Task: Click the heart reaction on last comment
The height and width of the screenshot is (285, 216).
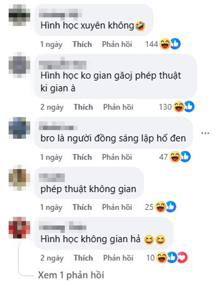Action: pyautogui.click(x=182, y=258)
